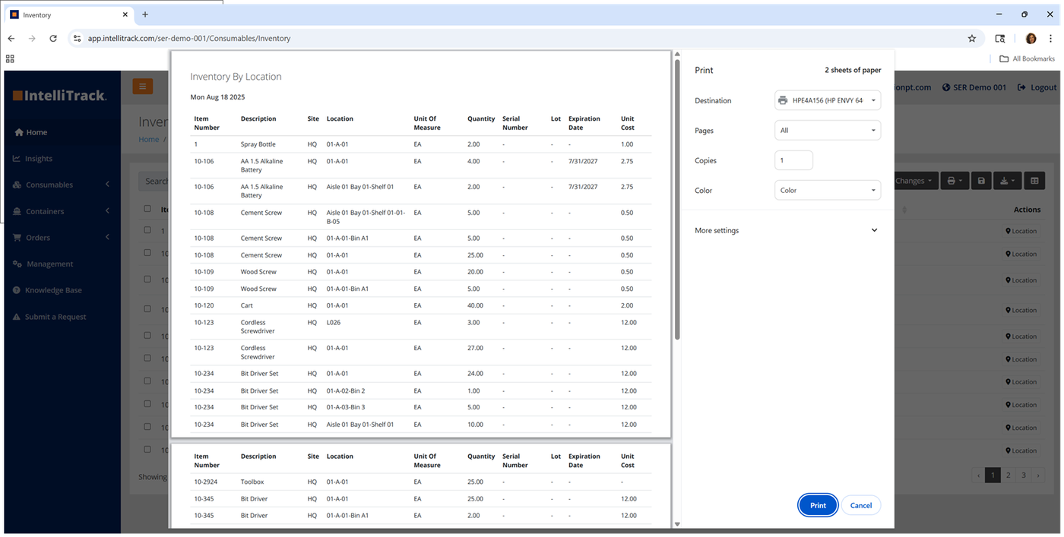Viewport: 1064px width, 537px height.
Task: Click the last visible row Location button
Action: (1021, 450)
